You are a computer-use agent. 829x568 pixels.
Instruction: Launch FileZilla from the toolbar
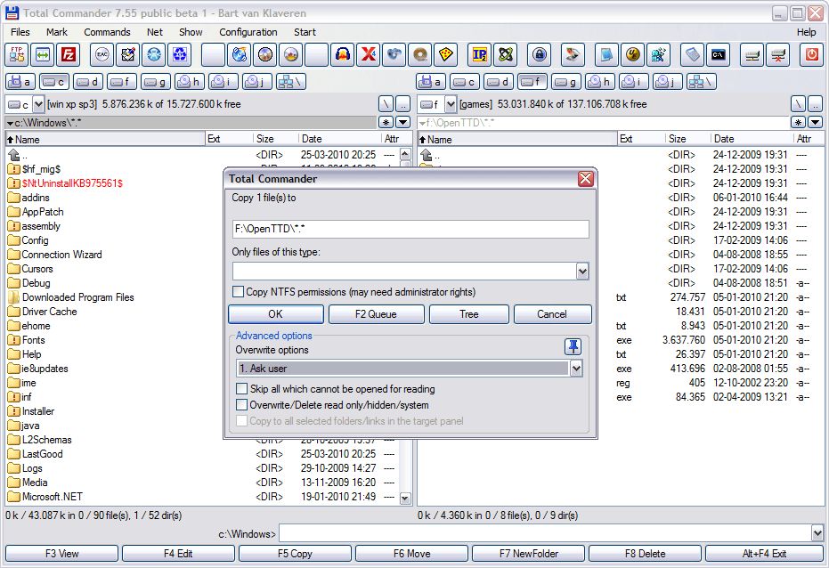tap(69, 54)
